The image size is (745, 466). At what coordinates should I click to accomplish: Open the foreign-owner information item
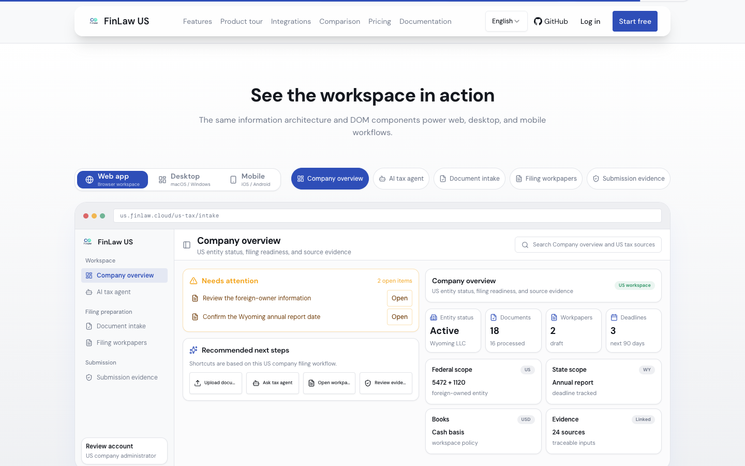pos(399,298)
